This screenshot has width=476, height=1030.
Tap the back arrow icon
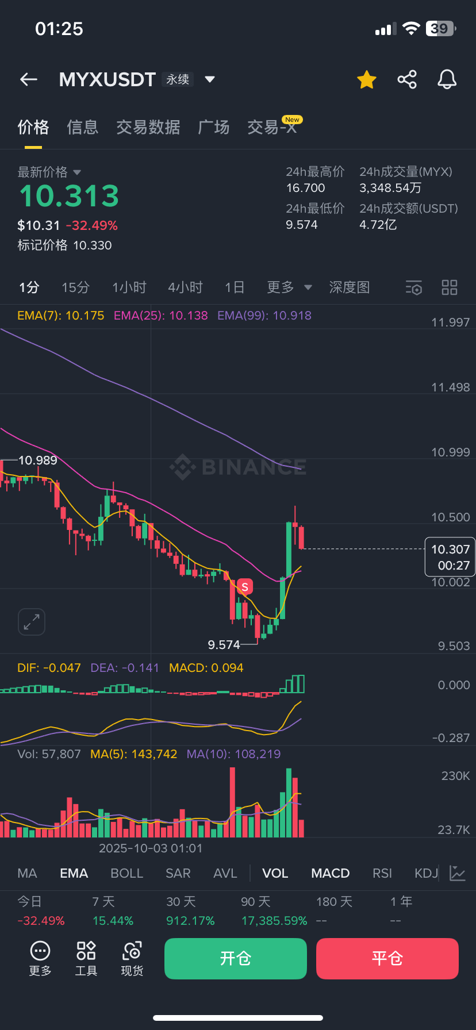click(x=29, y=79)
